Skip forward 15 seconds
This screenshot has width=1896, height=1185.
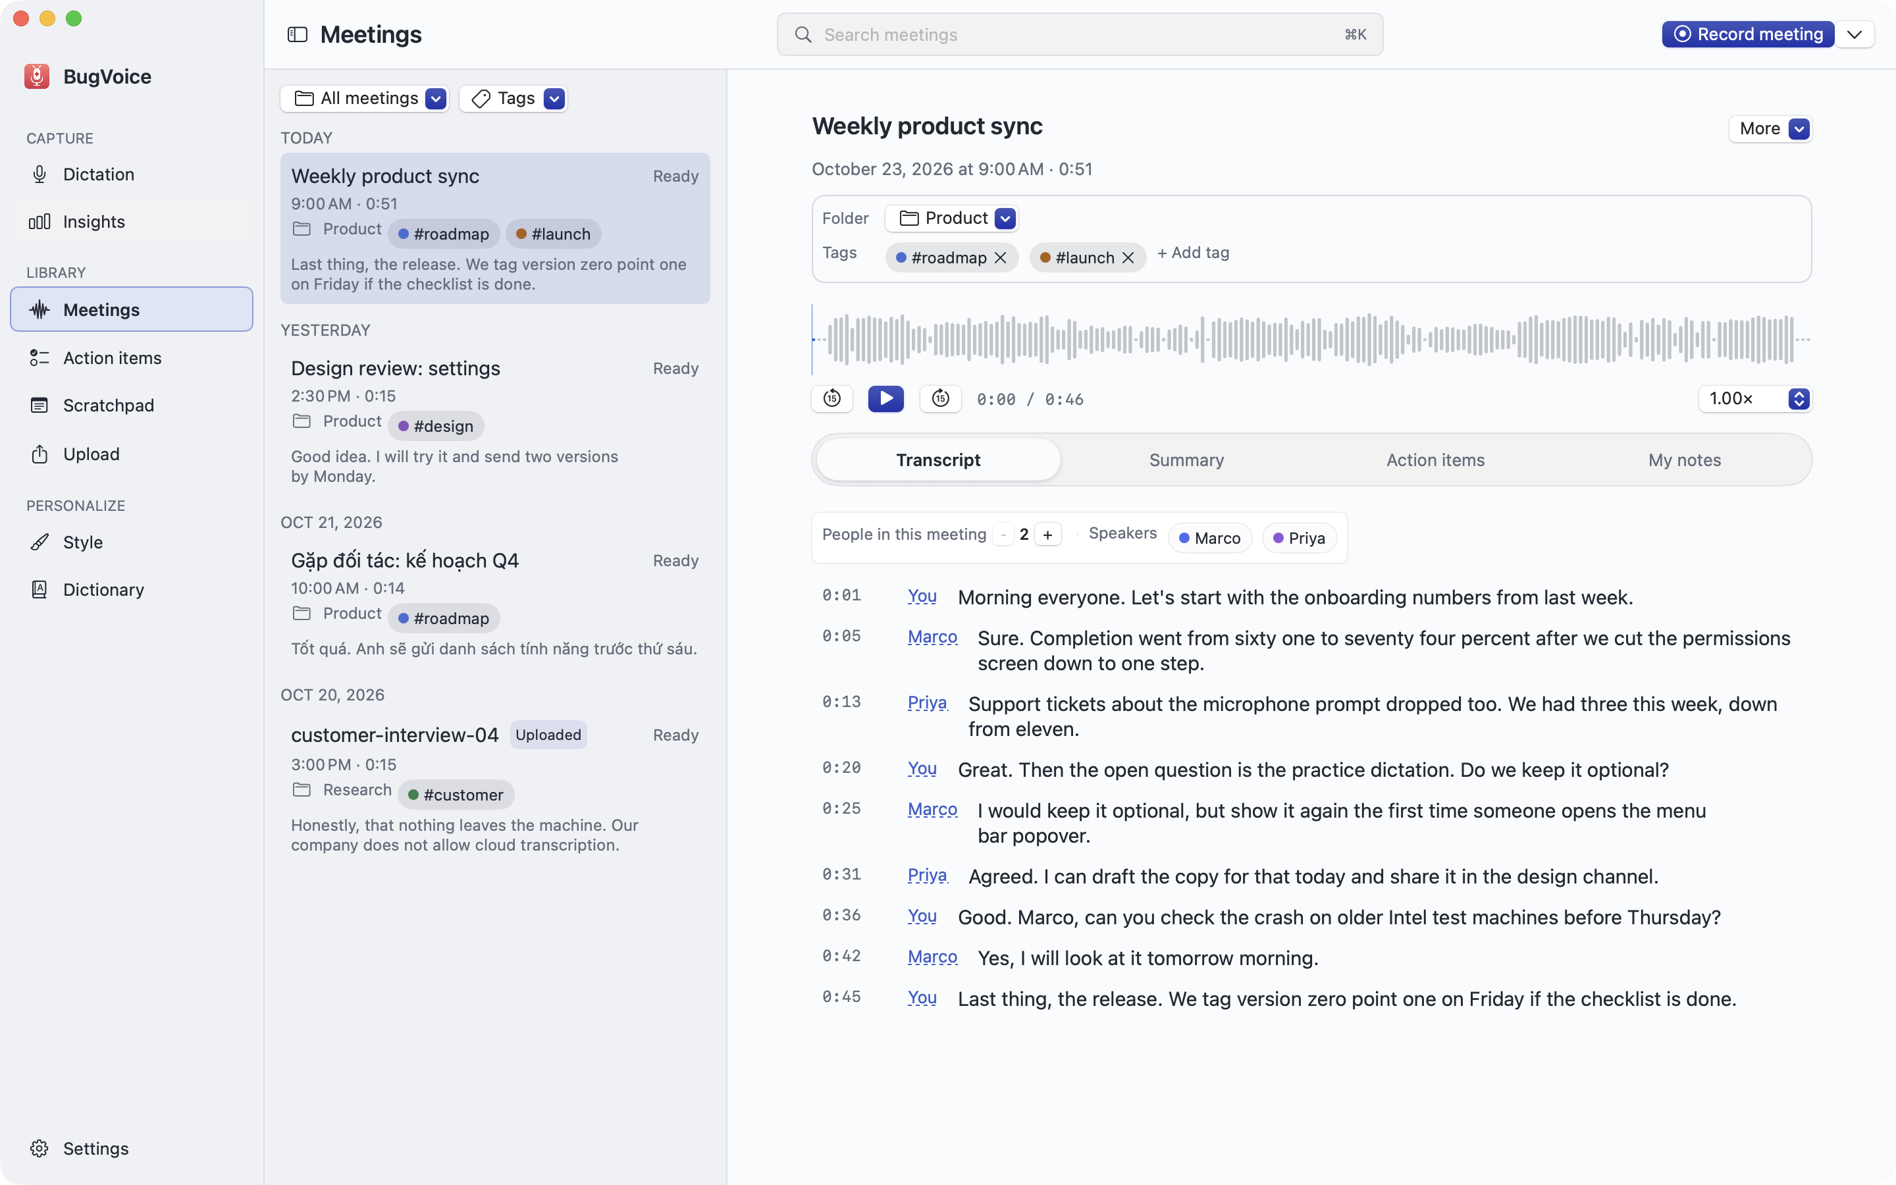(x=940, y=399)
